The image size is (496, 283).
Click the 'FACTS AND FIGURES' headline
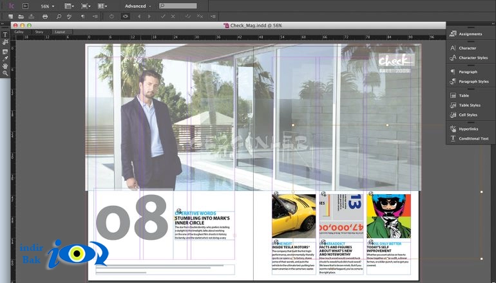[x=336, y=251]
